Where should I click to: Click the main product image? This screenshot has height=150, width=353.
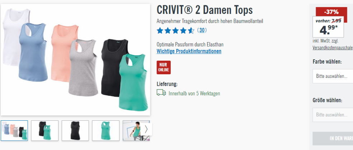pos(75,60)
